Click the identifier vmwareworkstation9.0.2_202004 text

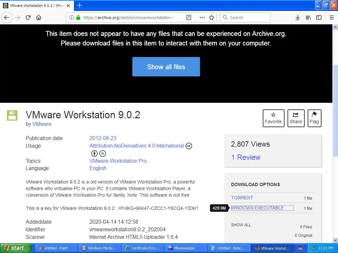coord(127,229)
